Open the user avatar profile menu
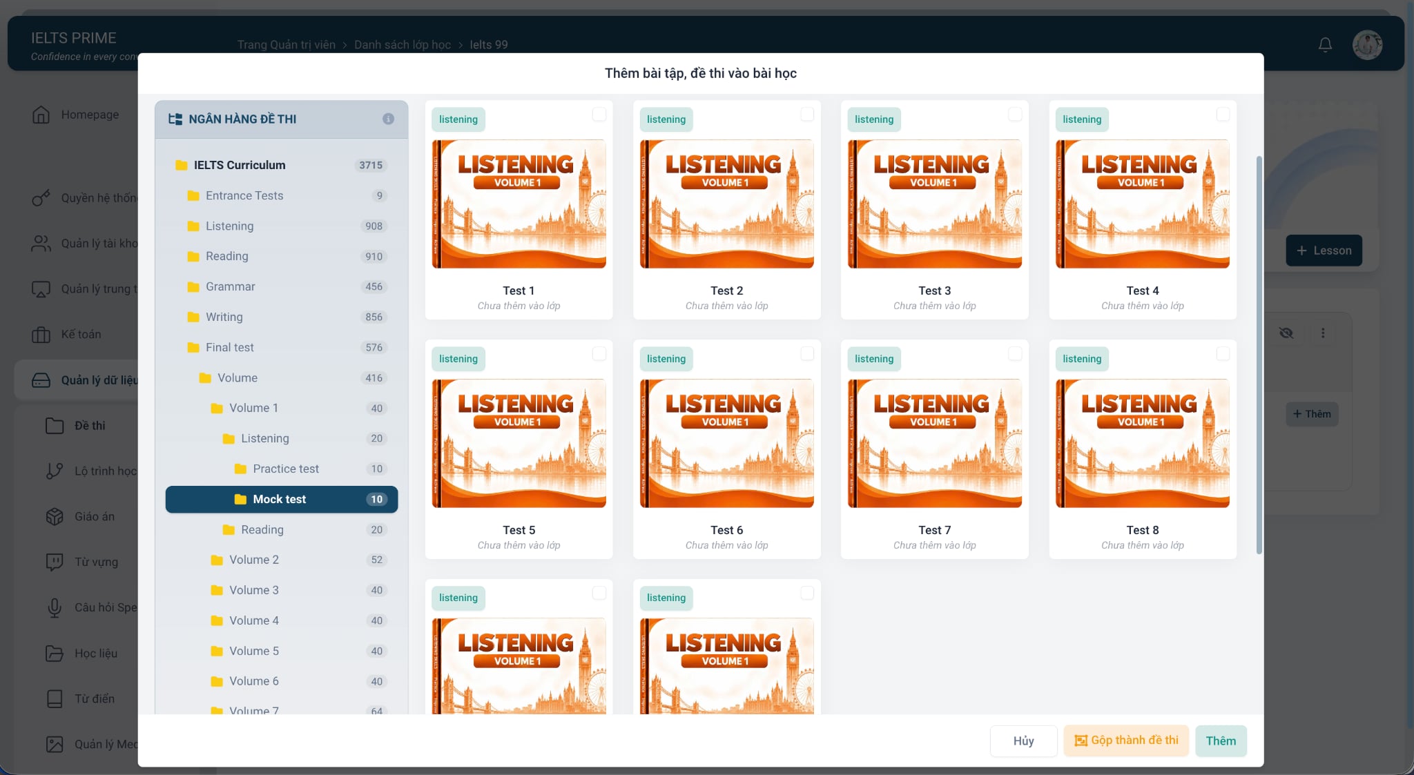This screenshot has width=1414, height=775. (x=1367, y=45)
